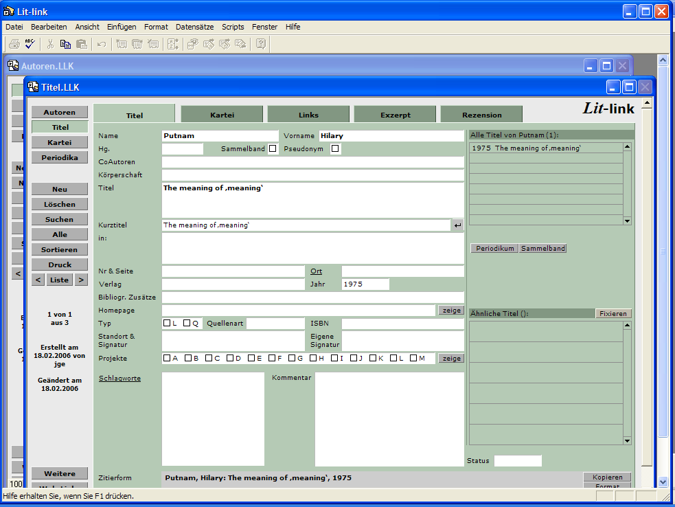Go to next record with > button
The height and width of the screenshot is (507, 675).
click(x=81, y=280)
